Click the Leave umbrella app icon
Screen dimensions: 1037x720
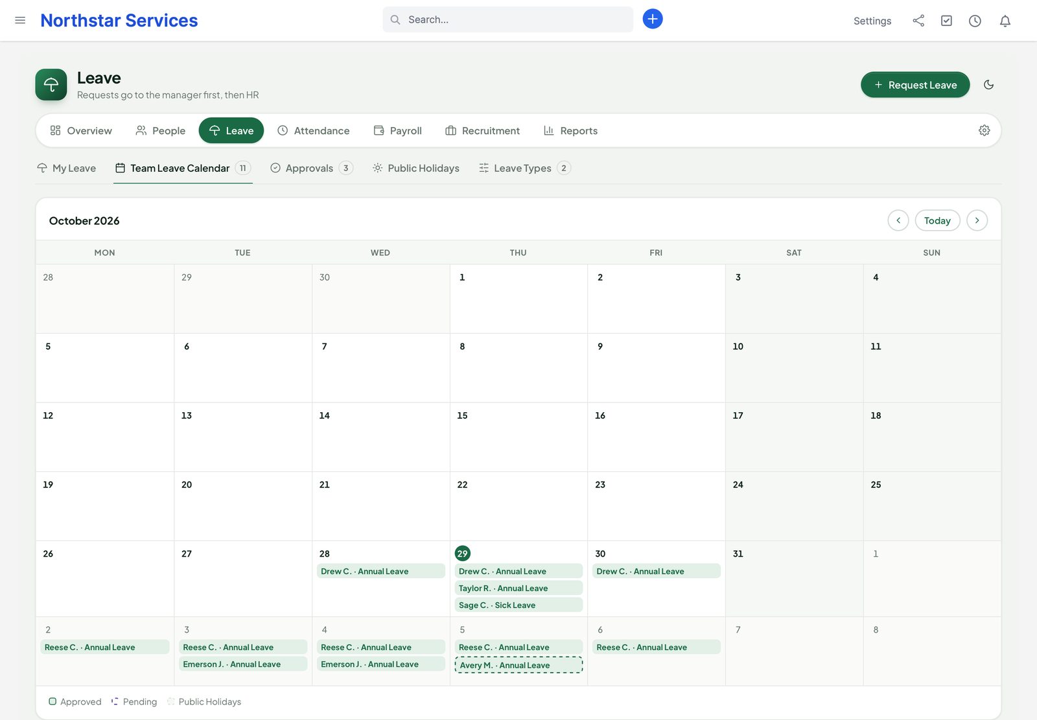coord(51,85)
